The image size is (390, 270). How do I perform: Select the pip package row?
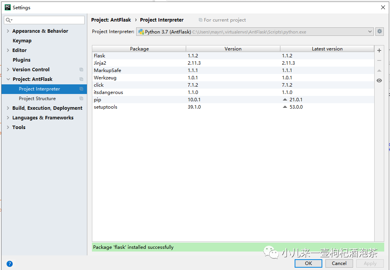233,100
